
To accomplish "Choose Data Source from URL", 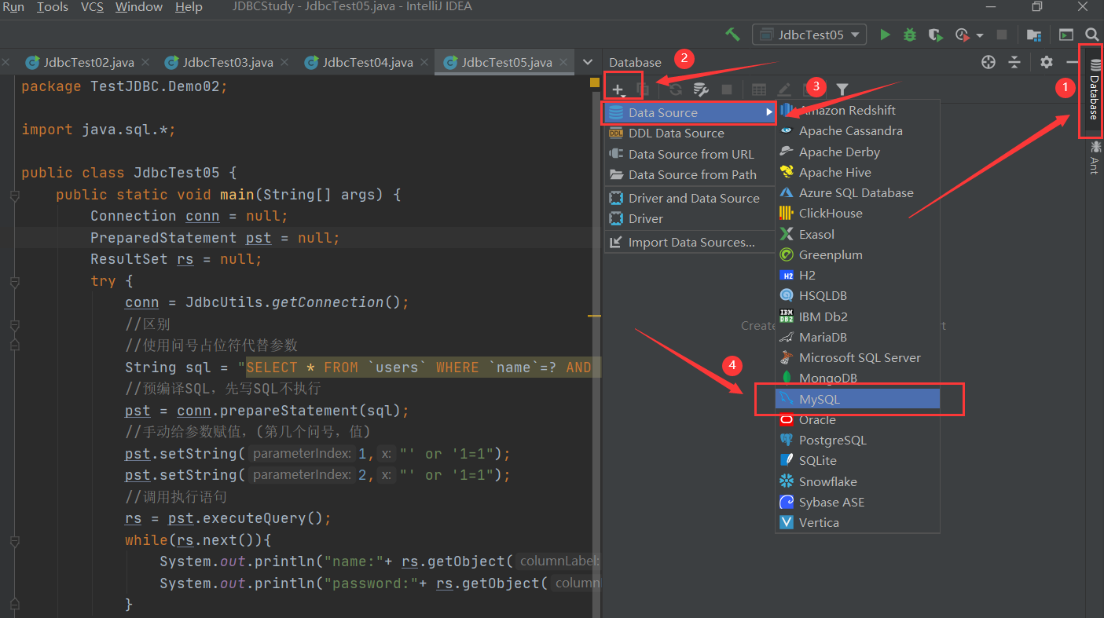I will pyautogui.click(x=689, y=154).
